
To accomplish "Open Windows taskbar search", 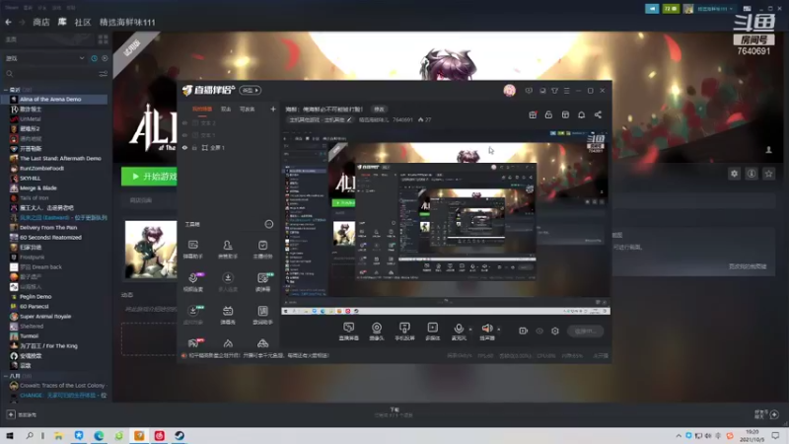I will [x=30, y=435].
